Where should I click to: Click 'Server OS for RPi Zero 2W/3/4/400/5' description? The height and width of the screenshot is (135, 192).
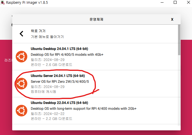(60, 82)
